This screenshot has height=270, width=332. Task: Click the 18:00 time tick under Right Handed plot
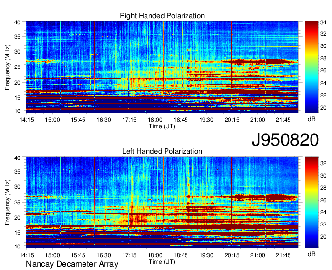point(155,120)
